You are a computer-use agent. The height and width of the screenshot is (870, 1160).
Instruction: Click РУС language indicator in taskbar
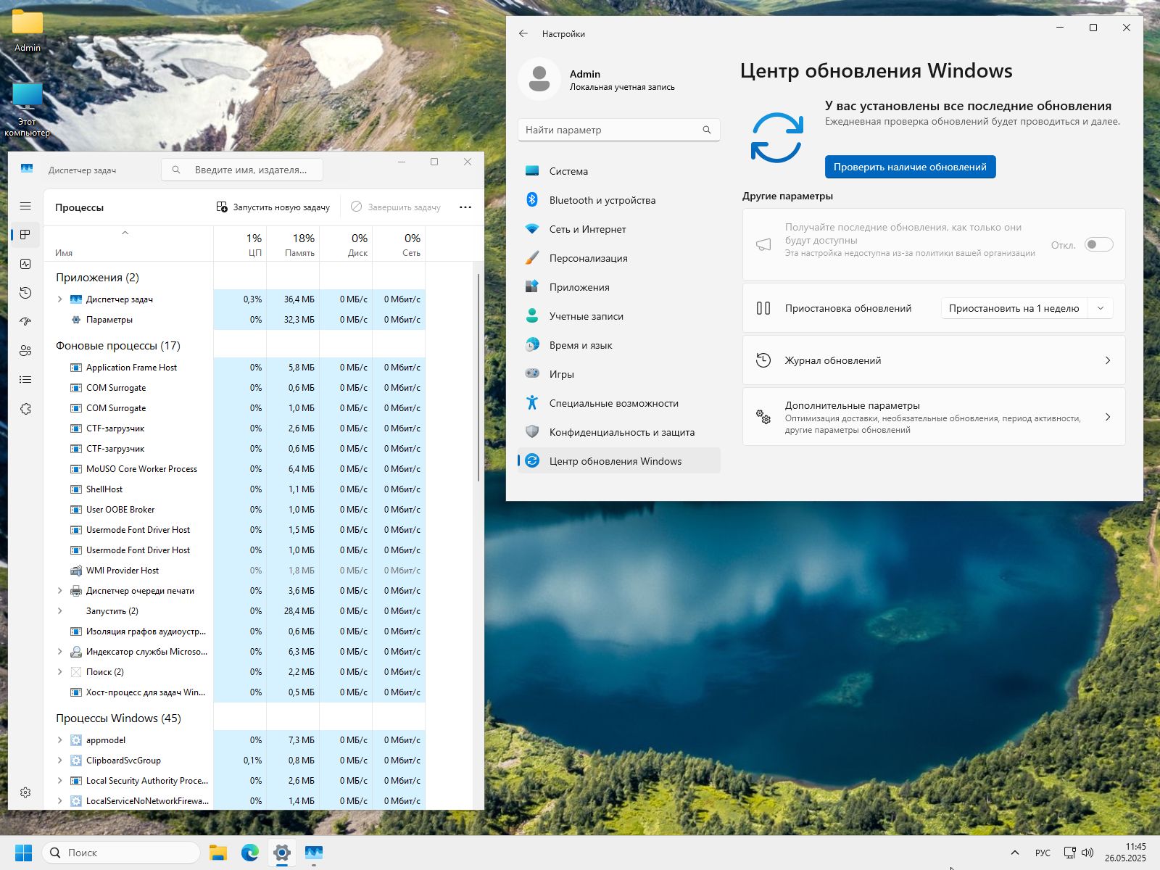pyautogui.click(x=1043, y=853)
